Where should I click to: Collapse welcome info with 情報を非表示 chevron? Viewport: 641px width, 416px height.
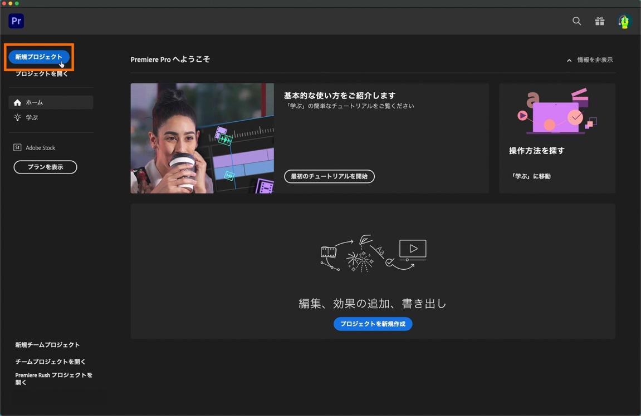pos(569,61)
